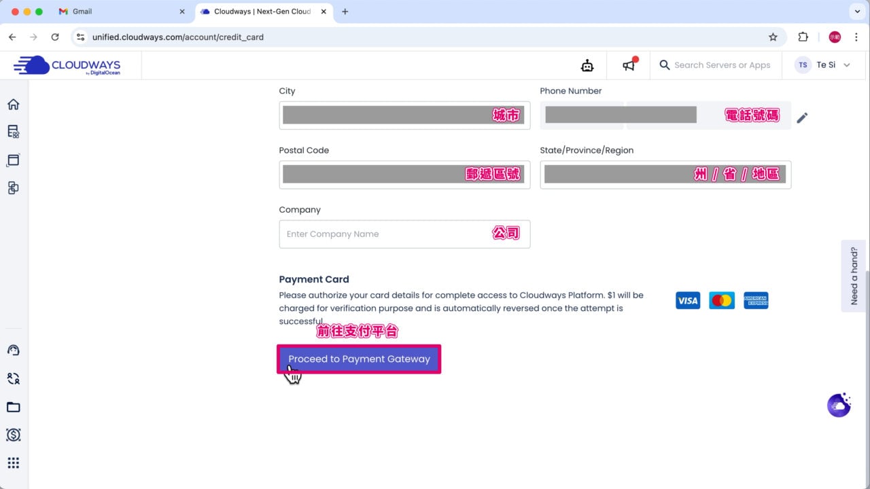The height and width of the screenshot is (489, 870).
Task: Expand the Te Si account menu
Action: [825, 65]
